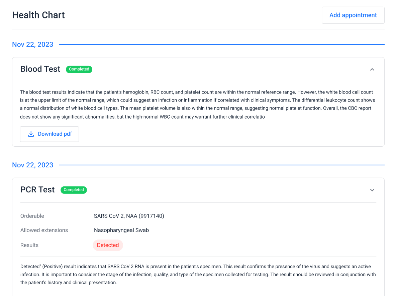The width and height of the screenshot is (396, 296).
Task: Click the download arrow icon
Action: [x=31, y=134]
